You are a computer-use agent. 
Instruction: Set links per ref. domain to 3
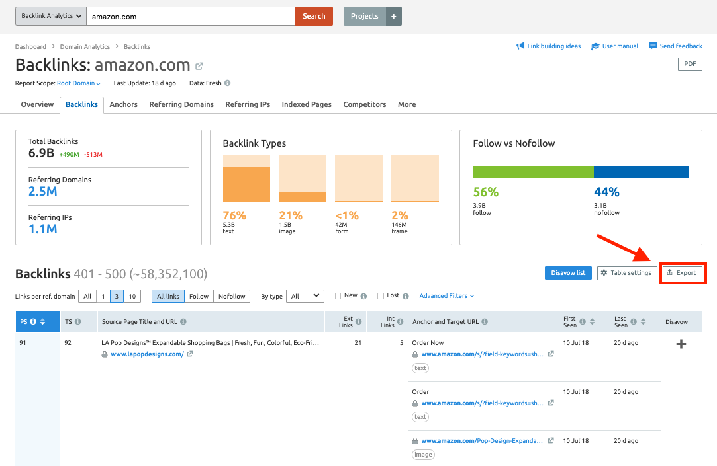click(117, 296)
